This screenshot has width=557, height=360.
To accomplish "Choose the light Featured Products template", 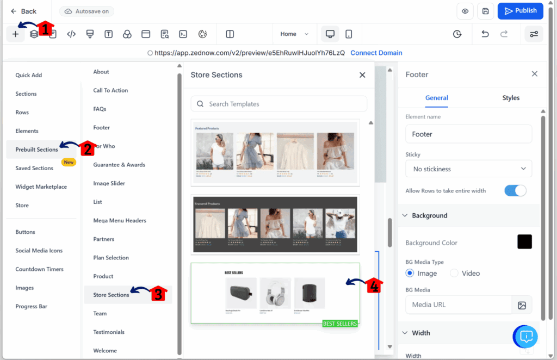I will pos(275,153).
